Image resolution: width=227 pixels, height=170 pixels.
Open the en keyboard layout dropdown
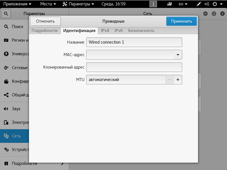coord(183,4)
